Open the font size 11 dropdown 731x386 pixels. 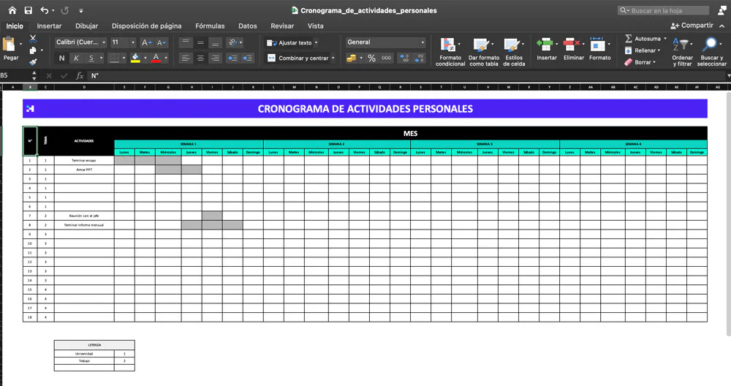123,42
